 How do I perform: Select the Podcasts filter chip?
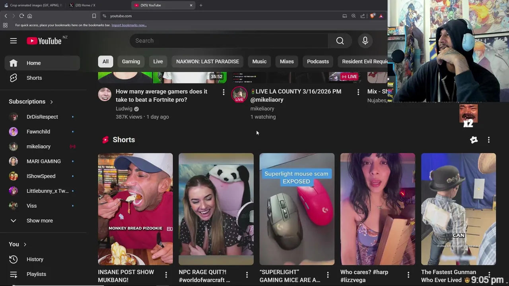click(x=318, y=62)
